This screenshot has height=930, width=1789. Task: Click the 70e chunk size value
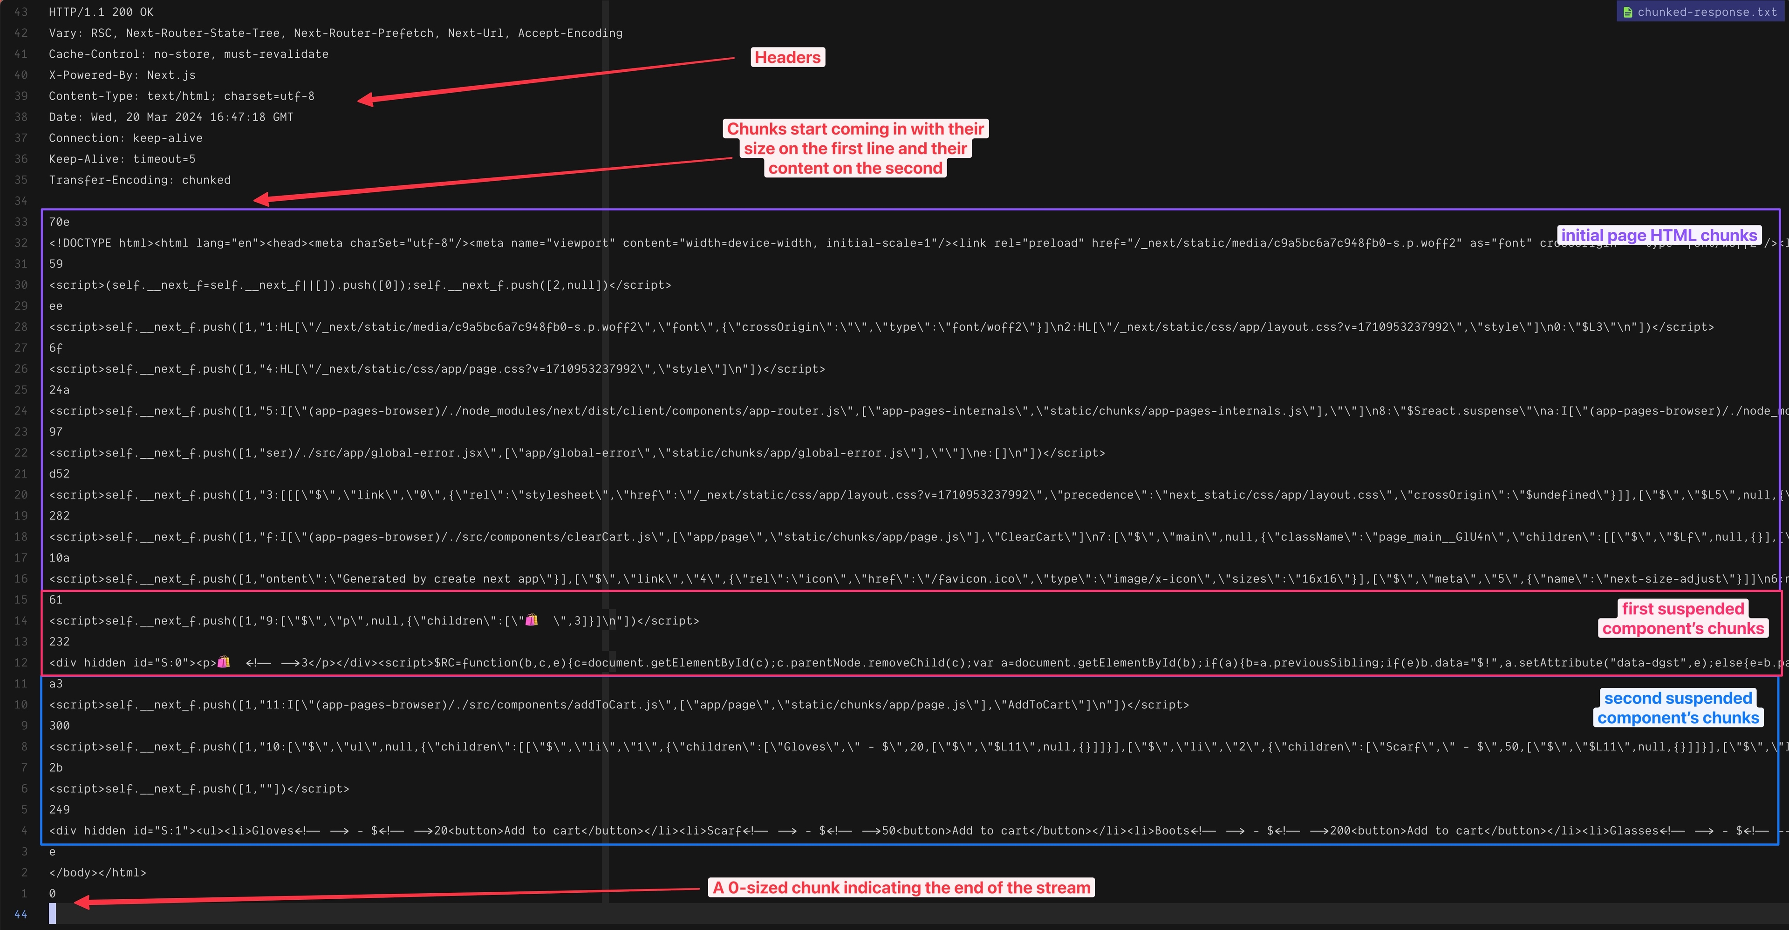[59, 221]
